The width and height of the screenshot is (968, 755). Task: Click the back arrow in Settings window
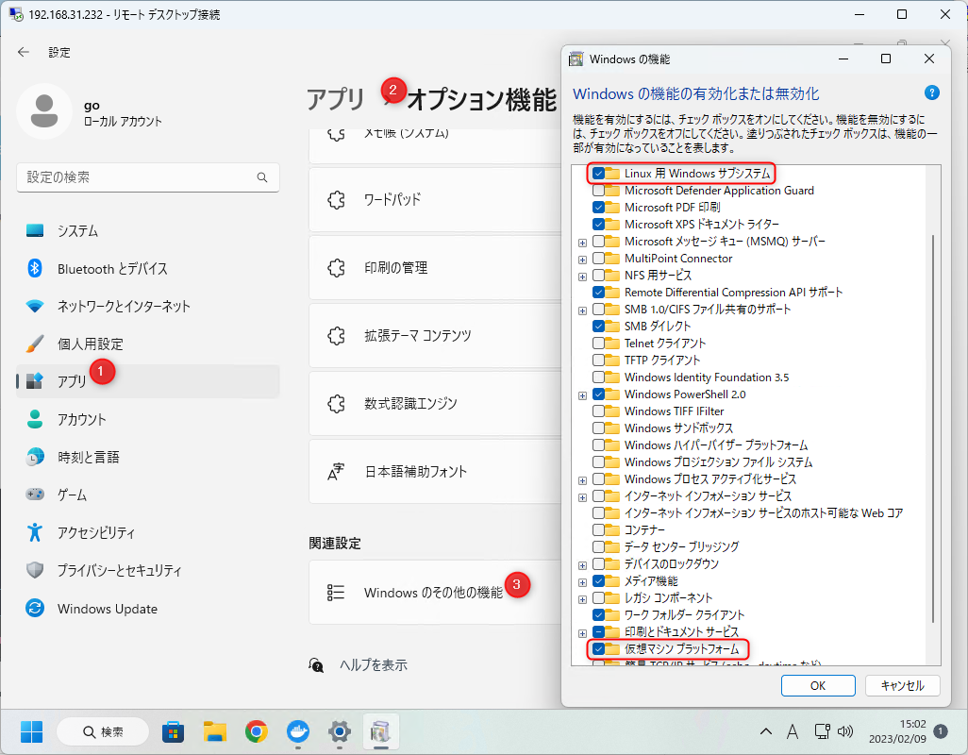pos(24,53)
